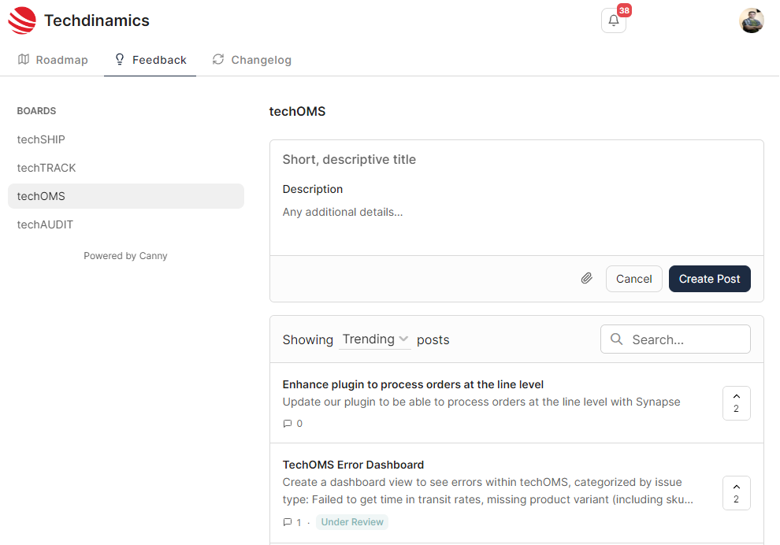Focus the Search posts field

[x=675, y=339]
